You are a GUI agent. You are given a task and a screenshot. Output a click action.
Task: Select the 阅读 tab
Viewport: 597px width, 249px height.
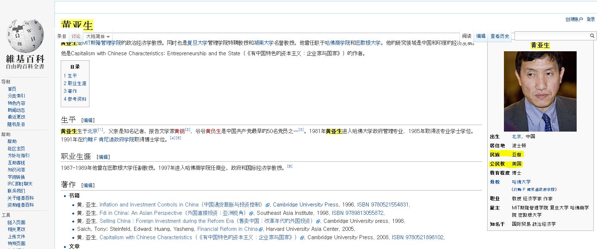tap(467, 36)
